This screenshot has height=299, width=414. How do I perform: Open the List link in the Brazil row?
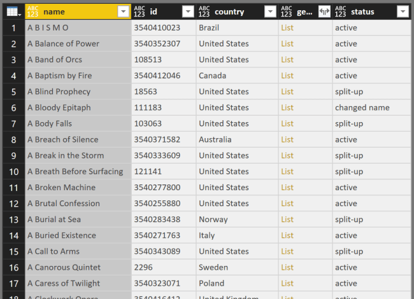pos(287,28)
